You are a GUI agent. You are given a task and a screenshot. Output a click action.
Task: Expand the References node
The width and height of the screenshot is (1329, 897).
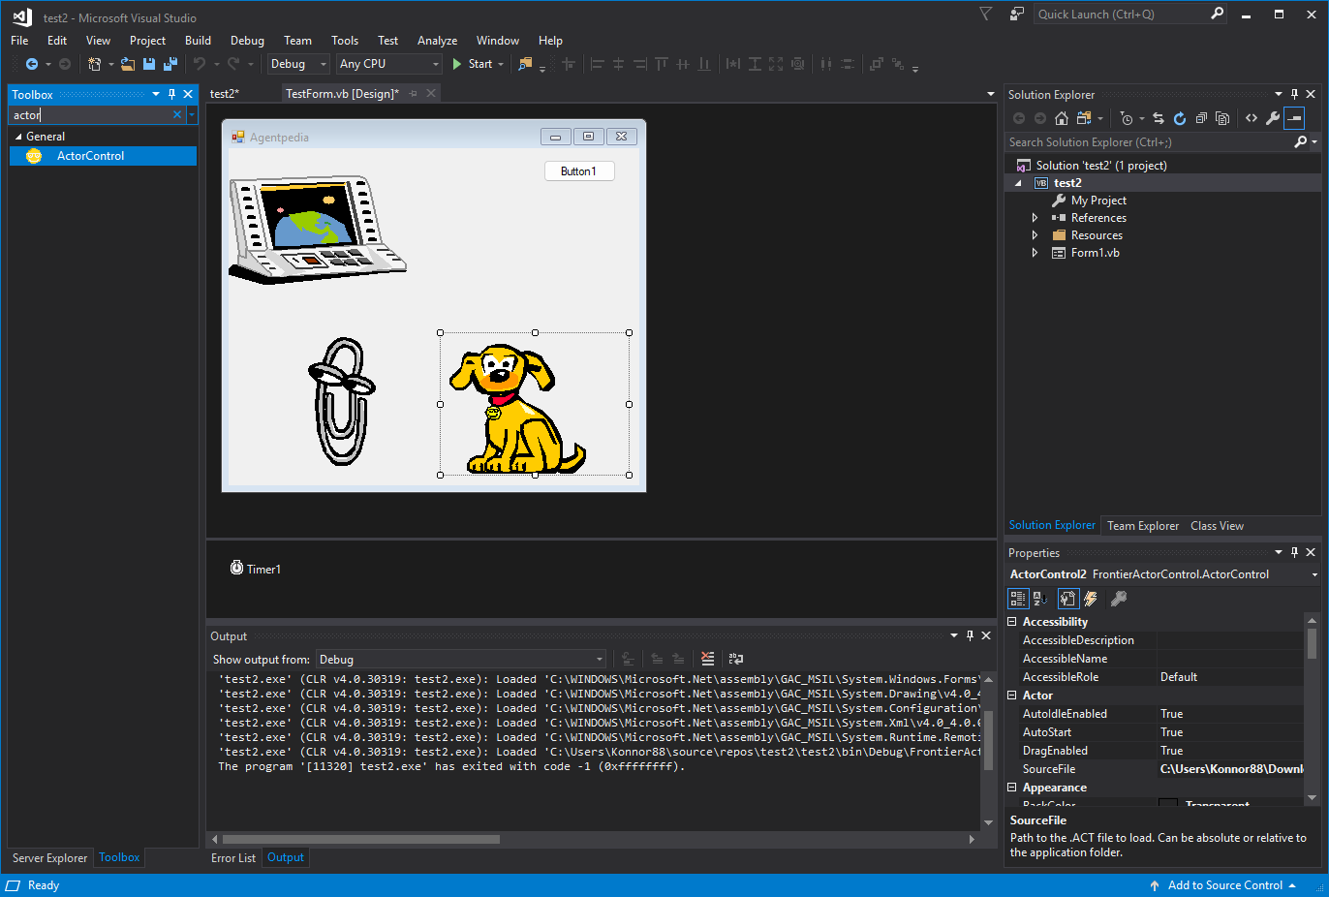pyautogui.click(x=1035, y=218)
